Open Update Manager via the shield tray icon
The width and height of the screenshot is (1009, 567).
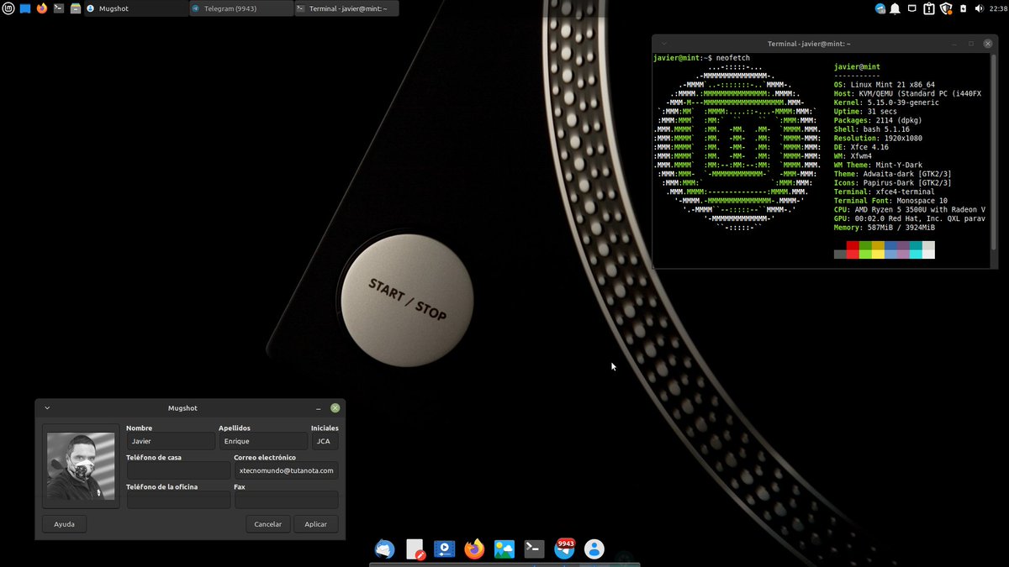coord(946,8)
